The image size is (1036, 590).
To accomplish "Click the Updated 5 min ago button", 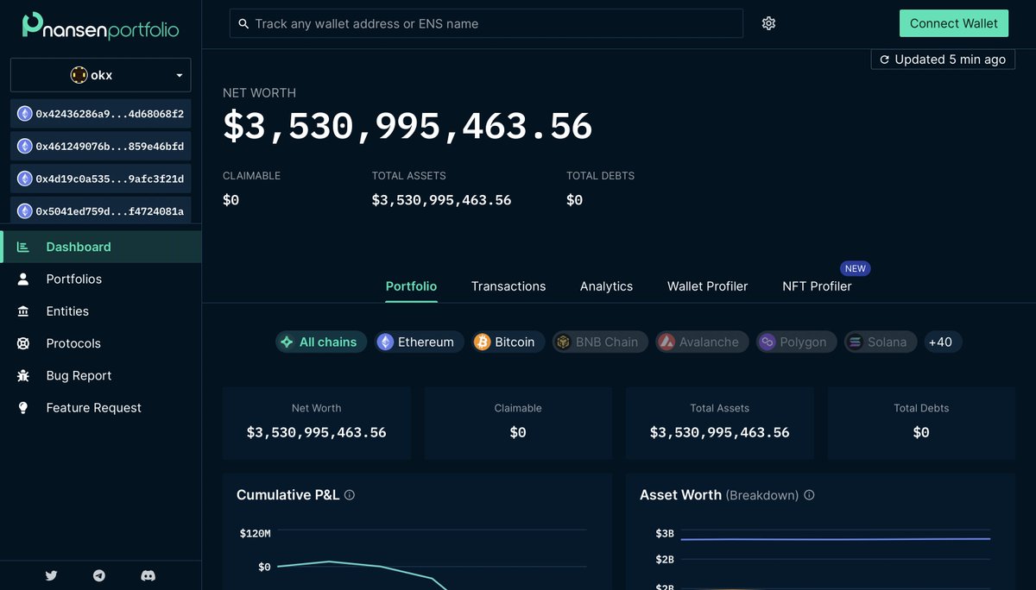I will click(x=943, y=60).
